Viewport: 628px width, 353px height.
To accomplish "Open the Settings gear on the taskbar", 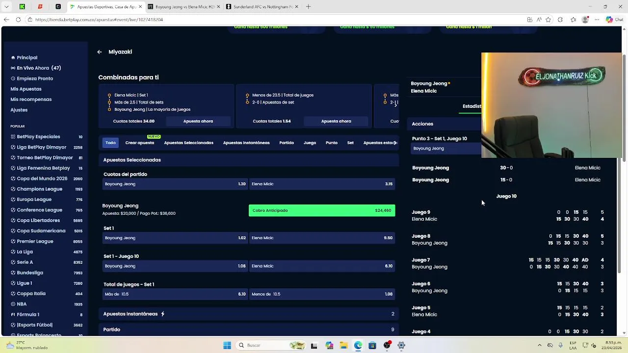I will point(401,345).
